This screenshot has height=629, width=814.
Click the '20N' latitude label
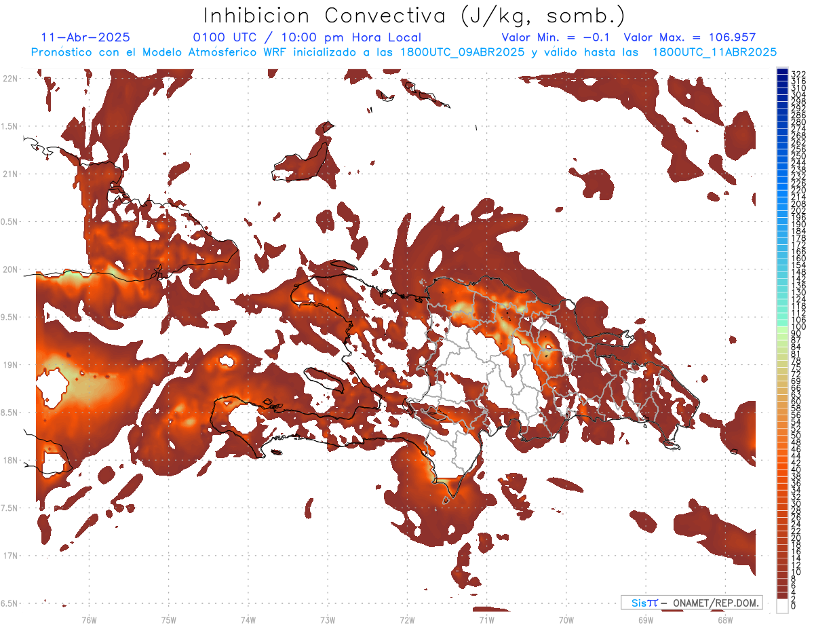coord(10,269)
